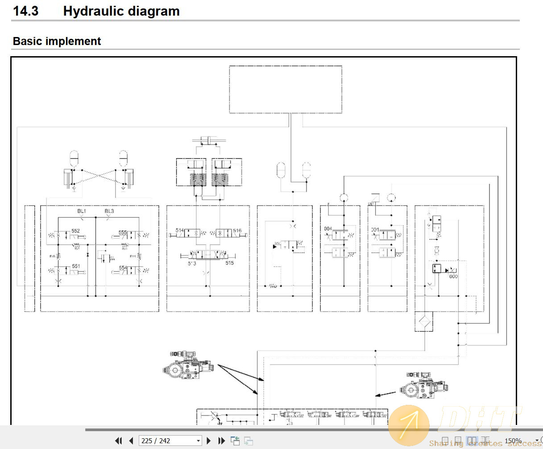This screenshot has width=543, height=449.
Task: Click the BL1 label in diagram
Action: click(x=82, y=211)
